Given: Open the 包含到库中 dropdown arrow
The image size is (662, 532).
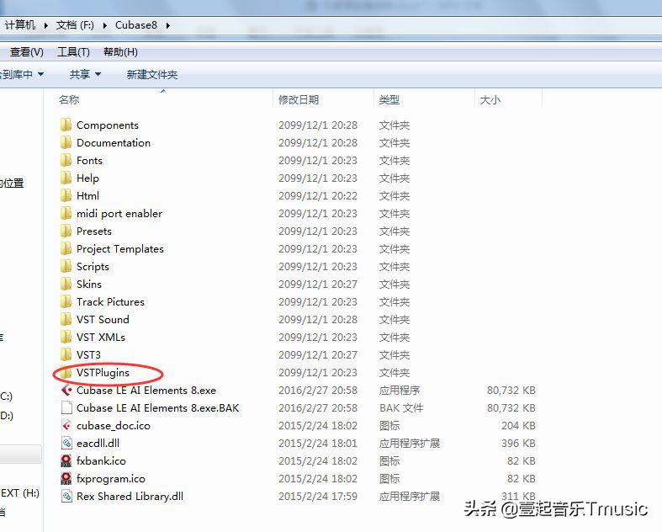Looking at the screenshot, I should click(x=40, y=74).
